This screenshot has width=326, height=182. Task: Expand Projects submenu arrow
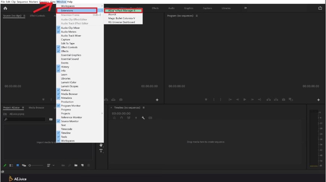[102, 113]
